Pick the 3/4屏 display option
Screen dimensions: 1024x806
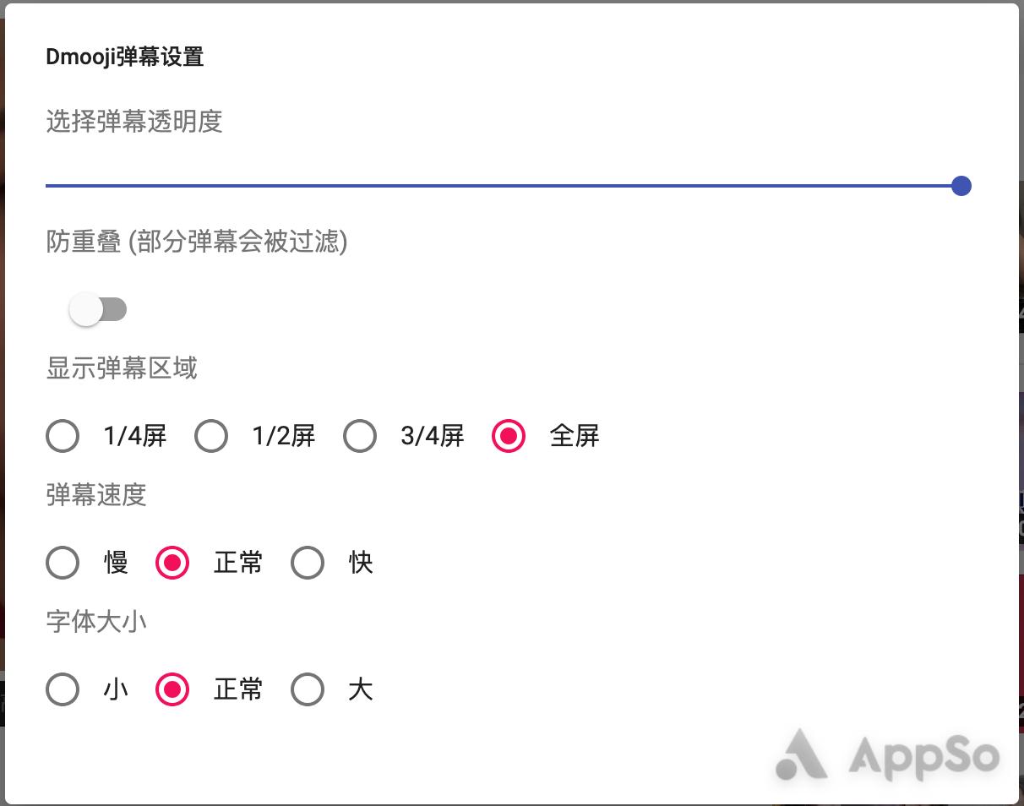click(360, 436)
